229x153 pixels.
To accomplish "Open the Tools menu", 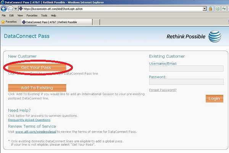I will click(44, 16).
